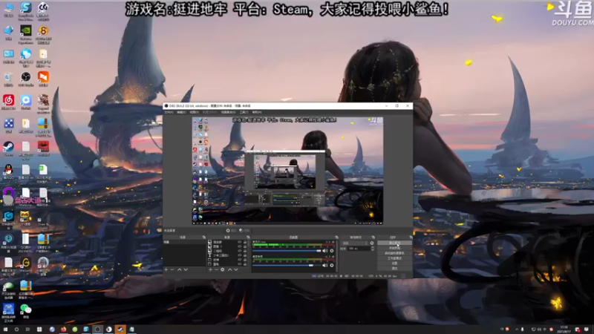This screenshot has width=594, height=334.
Task: Mute the lower mixer channel speaker icon
Action: coord(324,266)
